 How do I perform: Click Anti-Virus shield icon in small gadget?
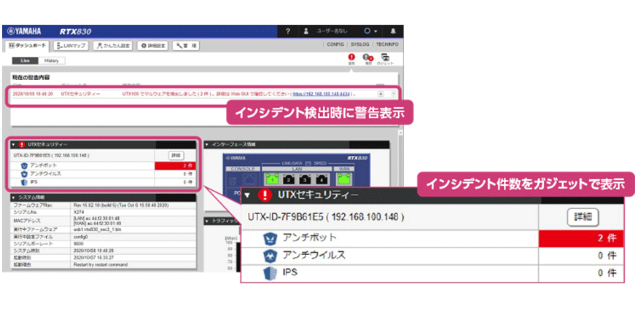click(24, 174)
